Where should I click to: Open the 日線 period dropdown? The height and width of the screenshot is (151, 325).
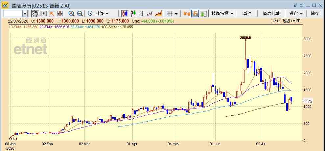(x=102, y=14)
